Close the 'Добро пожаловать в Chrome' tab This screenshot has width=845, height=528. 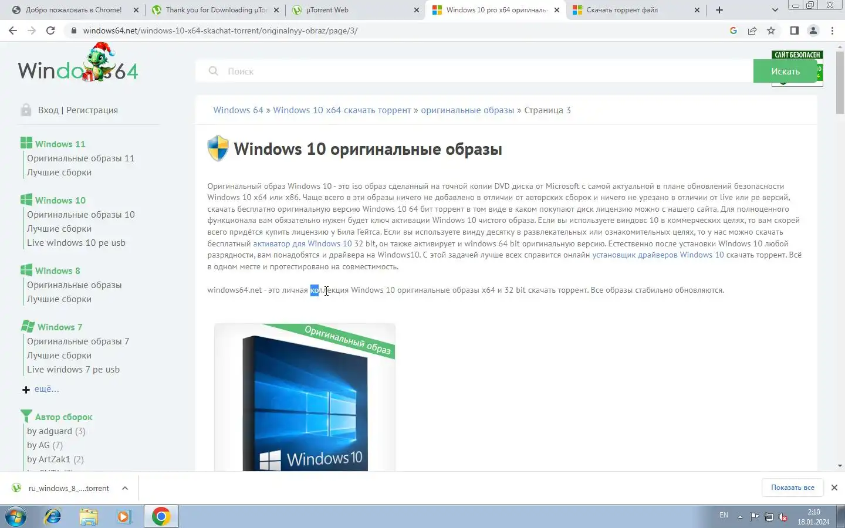click(136, 10)
